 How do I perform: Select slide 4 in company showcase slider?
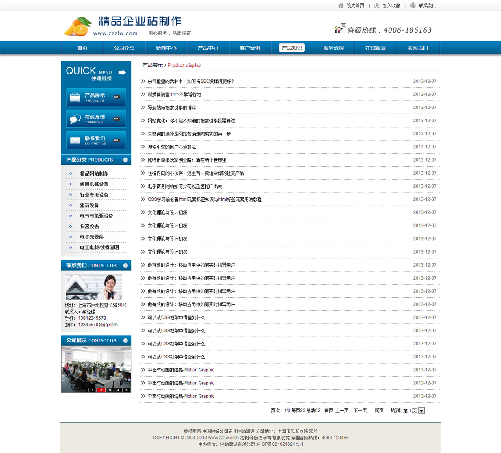pos(118,390)
